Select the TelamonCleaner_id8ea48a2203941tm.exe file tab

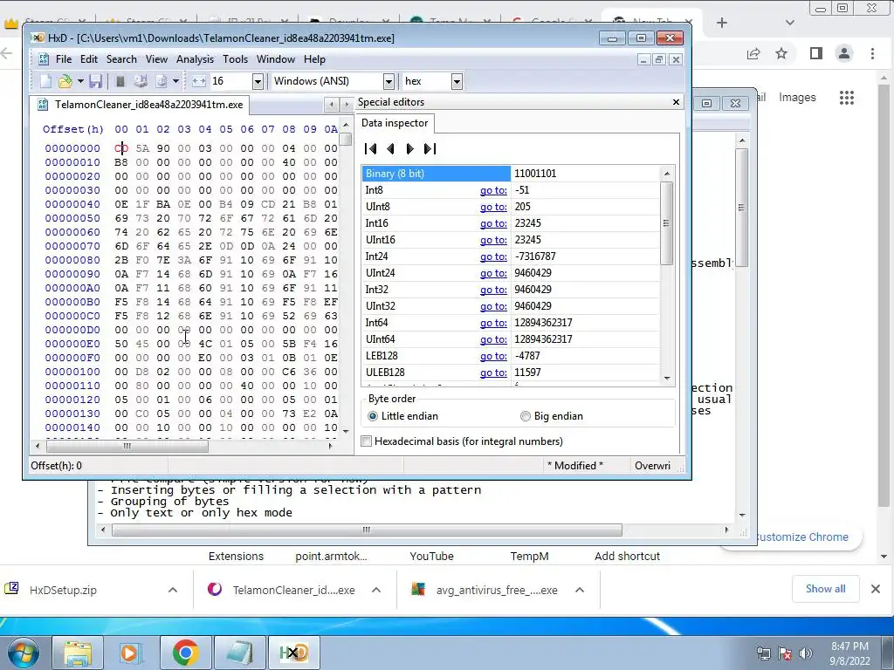pos(141,105)
